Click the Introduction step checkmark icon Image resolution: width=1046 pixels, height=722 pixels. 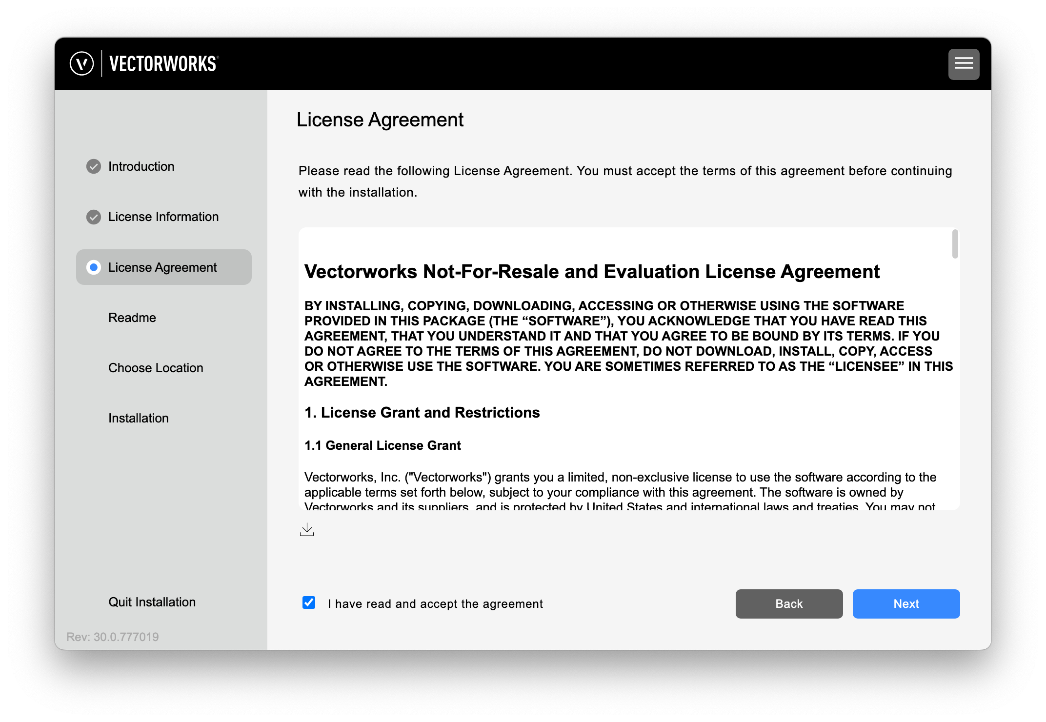pyautogui.click(x=94, y=166)
